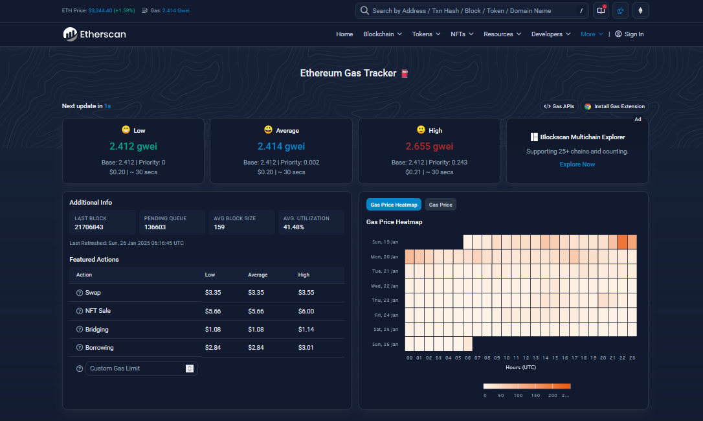Viewport: 703px width, 421px height.
Task: Click the help icon next to Bridging
Action: point(80,330)
